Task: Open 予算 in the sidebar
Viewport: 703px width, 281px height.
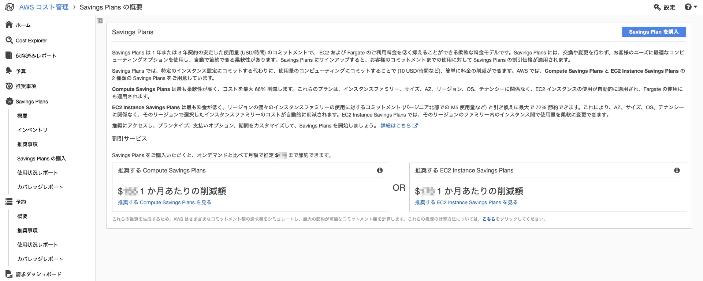Action: tap(21, 71)
